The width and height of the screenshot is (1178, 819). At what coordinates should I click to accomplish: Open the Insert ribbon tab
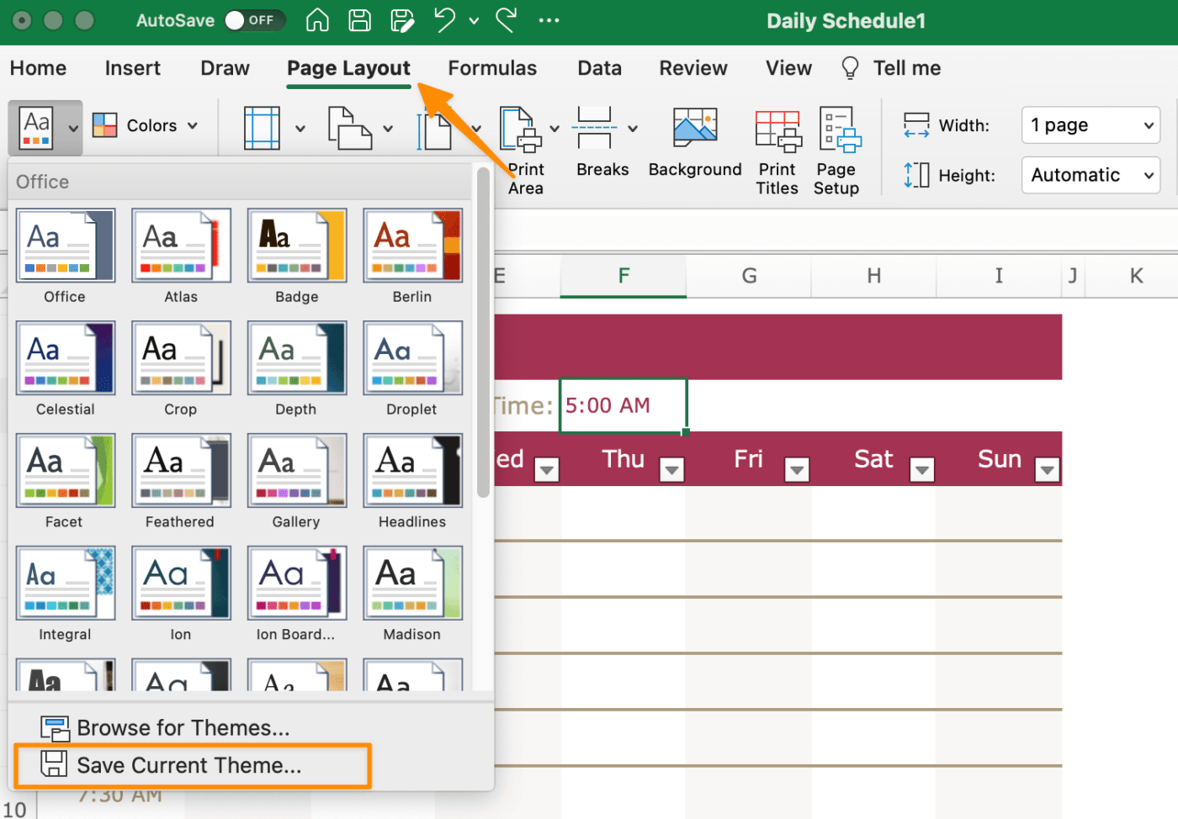pos(132,68)
